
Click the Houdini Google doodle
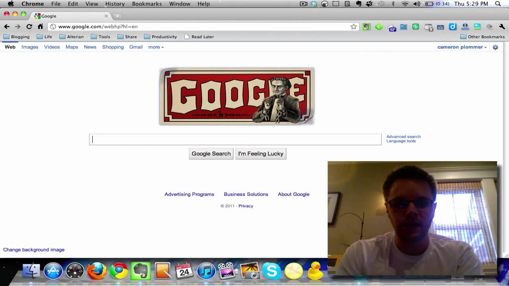[x=237, y=96]
